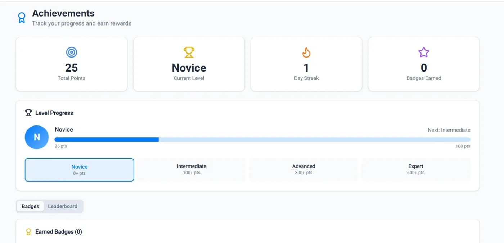Select the Intermediate level tile
This screenshot has height=243, width=504.
click(x=192, y=170)
